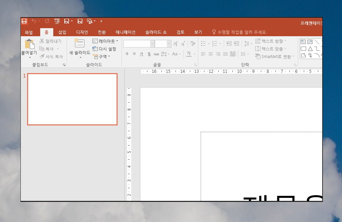Toggle italic formatting
This screenshot has width=342, height=222.
tap(134, 54)
